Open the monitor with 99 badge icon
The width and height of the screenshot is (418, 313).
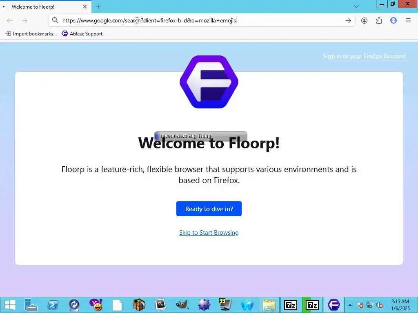coord(225,305)
